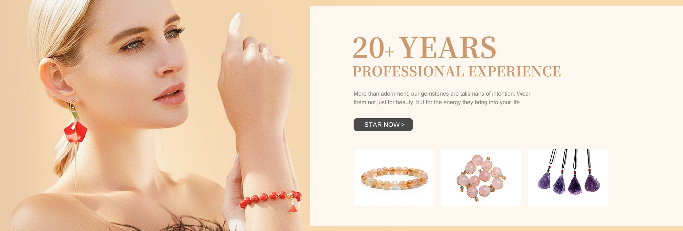
Task: Click the plus sign after 20
Action: click(390, 52)
